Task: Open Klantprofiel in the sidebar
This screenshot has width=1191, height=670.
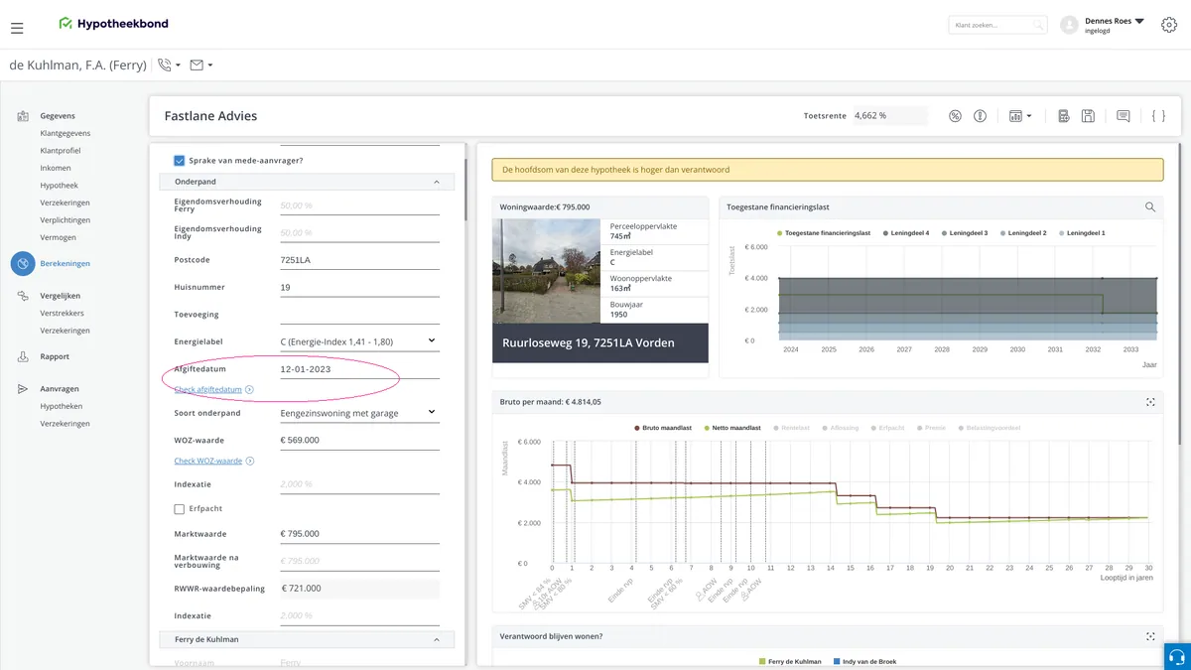Action: pos(61,151)
